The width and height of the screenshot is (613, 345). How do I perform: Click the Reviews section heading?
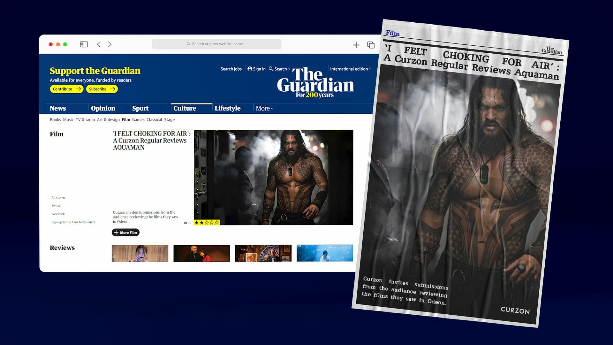point(62,248)
